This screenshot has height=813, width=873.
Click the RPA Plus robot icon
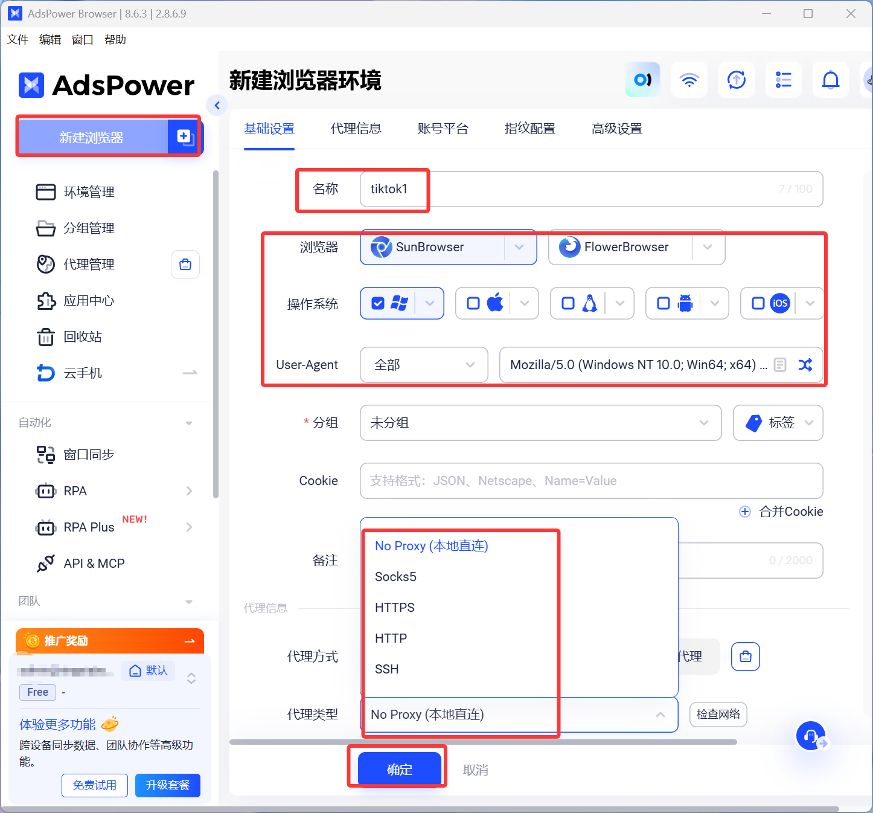tap(46, 527)
